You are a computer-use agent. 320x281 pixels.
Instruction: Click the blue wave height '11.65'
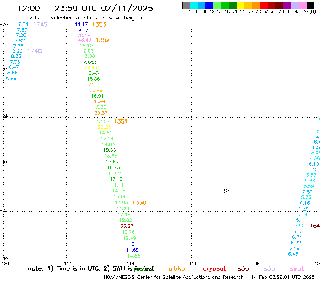(x=132, y=250)
